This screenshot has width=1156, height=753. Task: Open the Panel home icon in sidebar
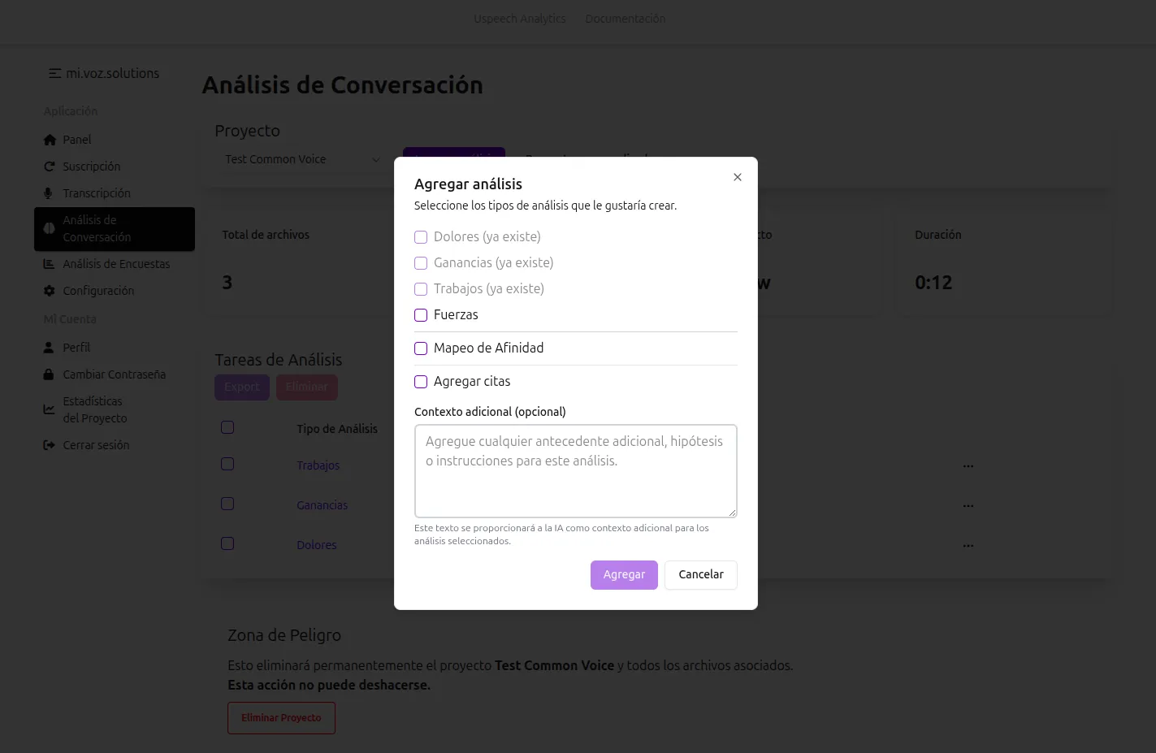tap(49, 139)
